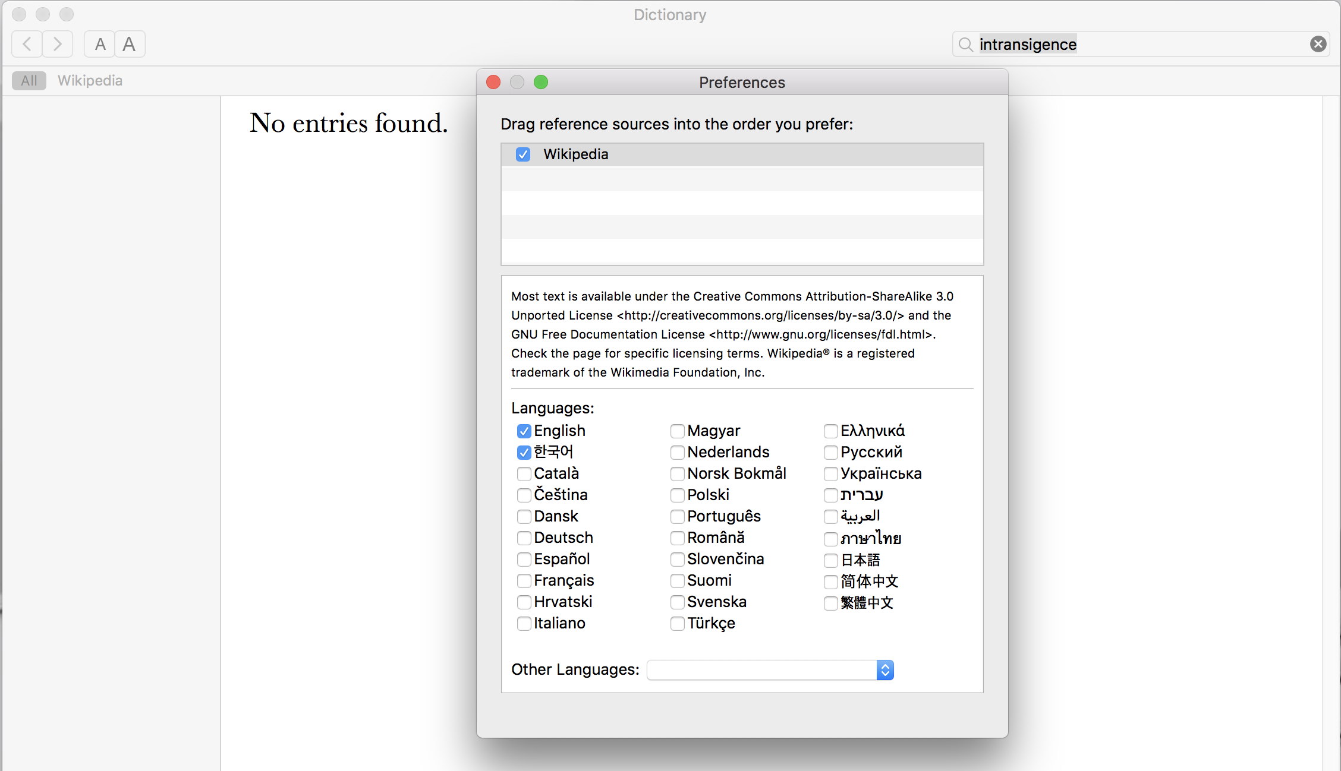This screenshot has height=771, width=1341.
Task: Enable the Català language checkbox
Action: [524, 473]
